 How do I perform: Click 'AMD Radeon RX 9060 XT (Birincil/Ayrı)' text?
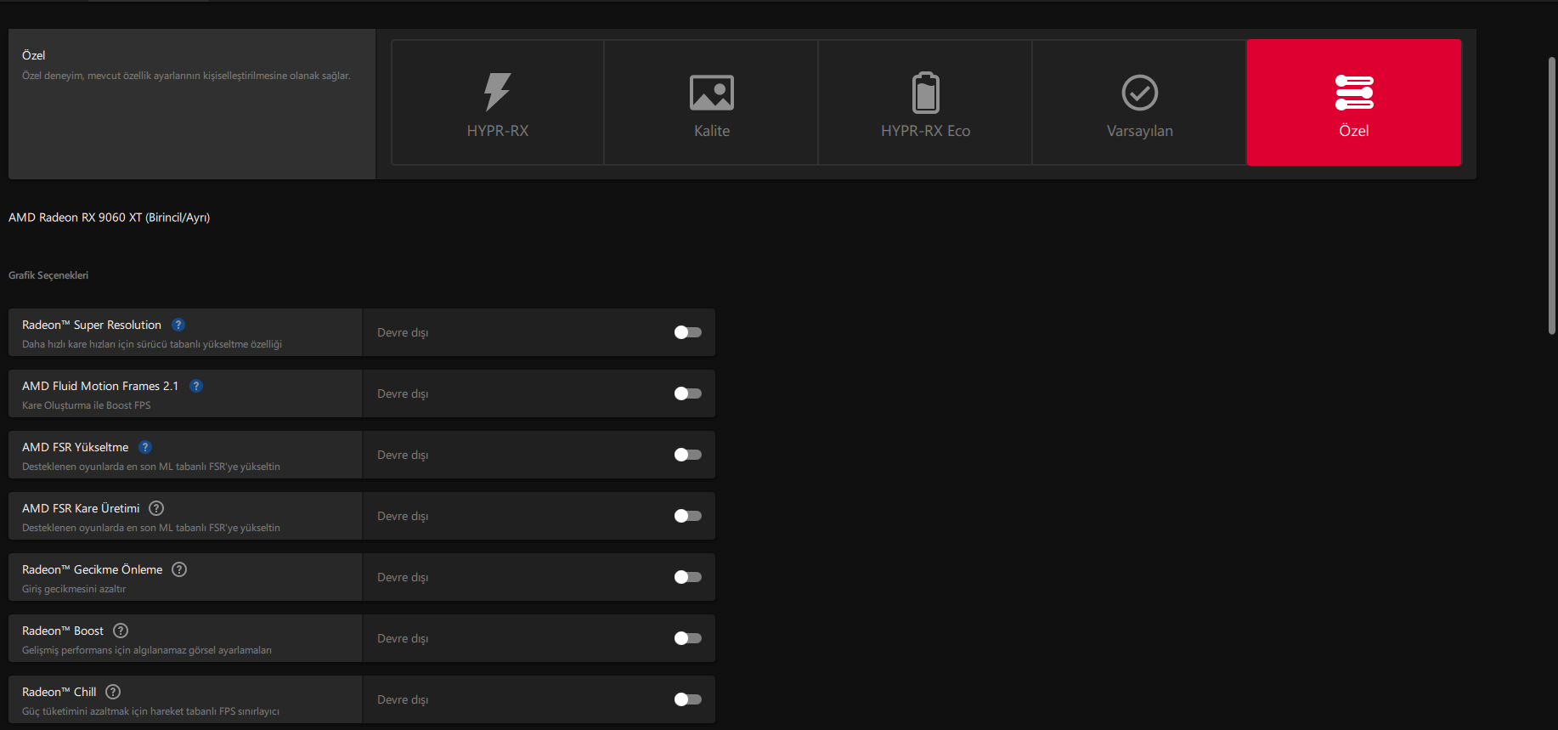pos(110,218)
